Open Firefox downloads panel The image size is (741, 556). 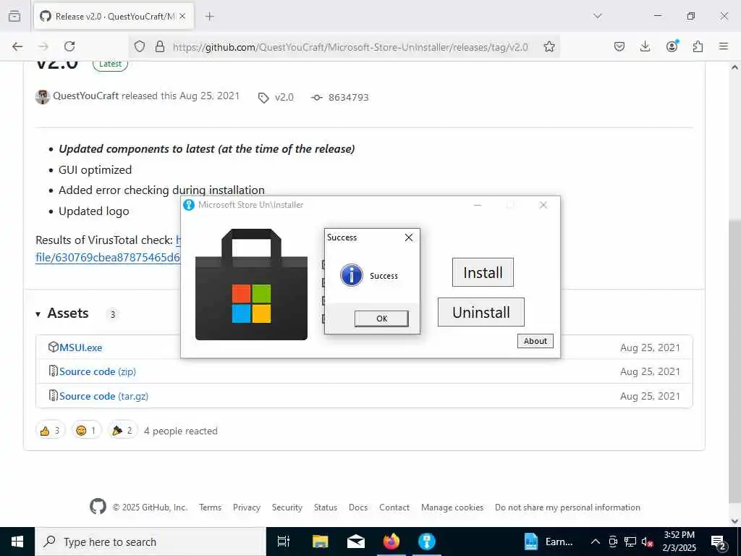click(x=645, y=46)
